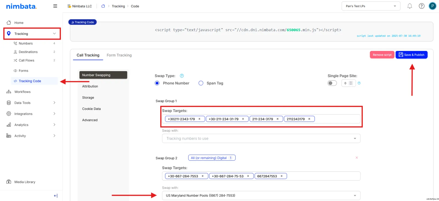The width and height of the screenshot is (439, 201).
Task: Open the notifications bell
Action: pyautogui.click(x=410, y=6)
